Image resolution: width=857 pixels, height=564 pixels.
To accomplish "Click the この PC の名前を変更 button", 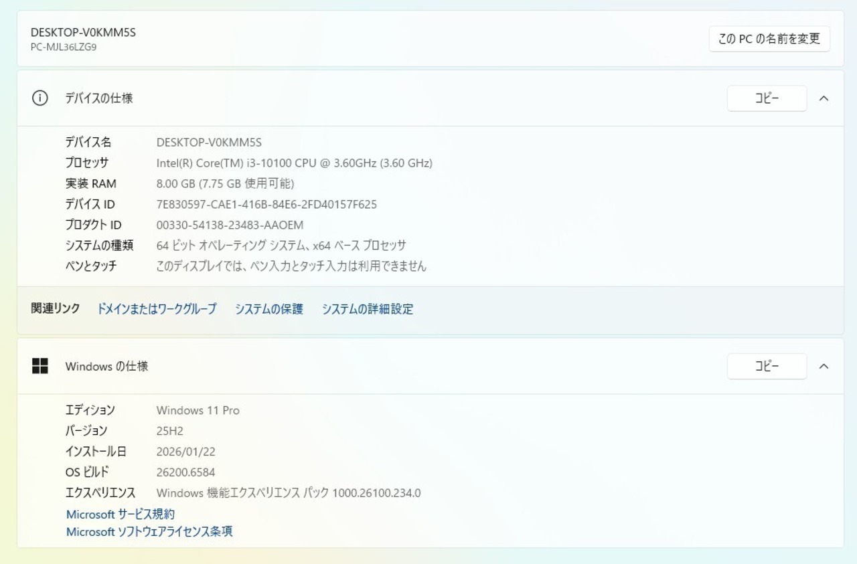I will (769, 39).
